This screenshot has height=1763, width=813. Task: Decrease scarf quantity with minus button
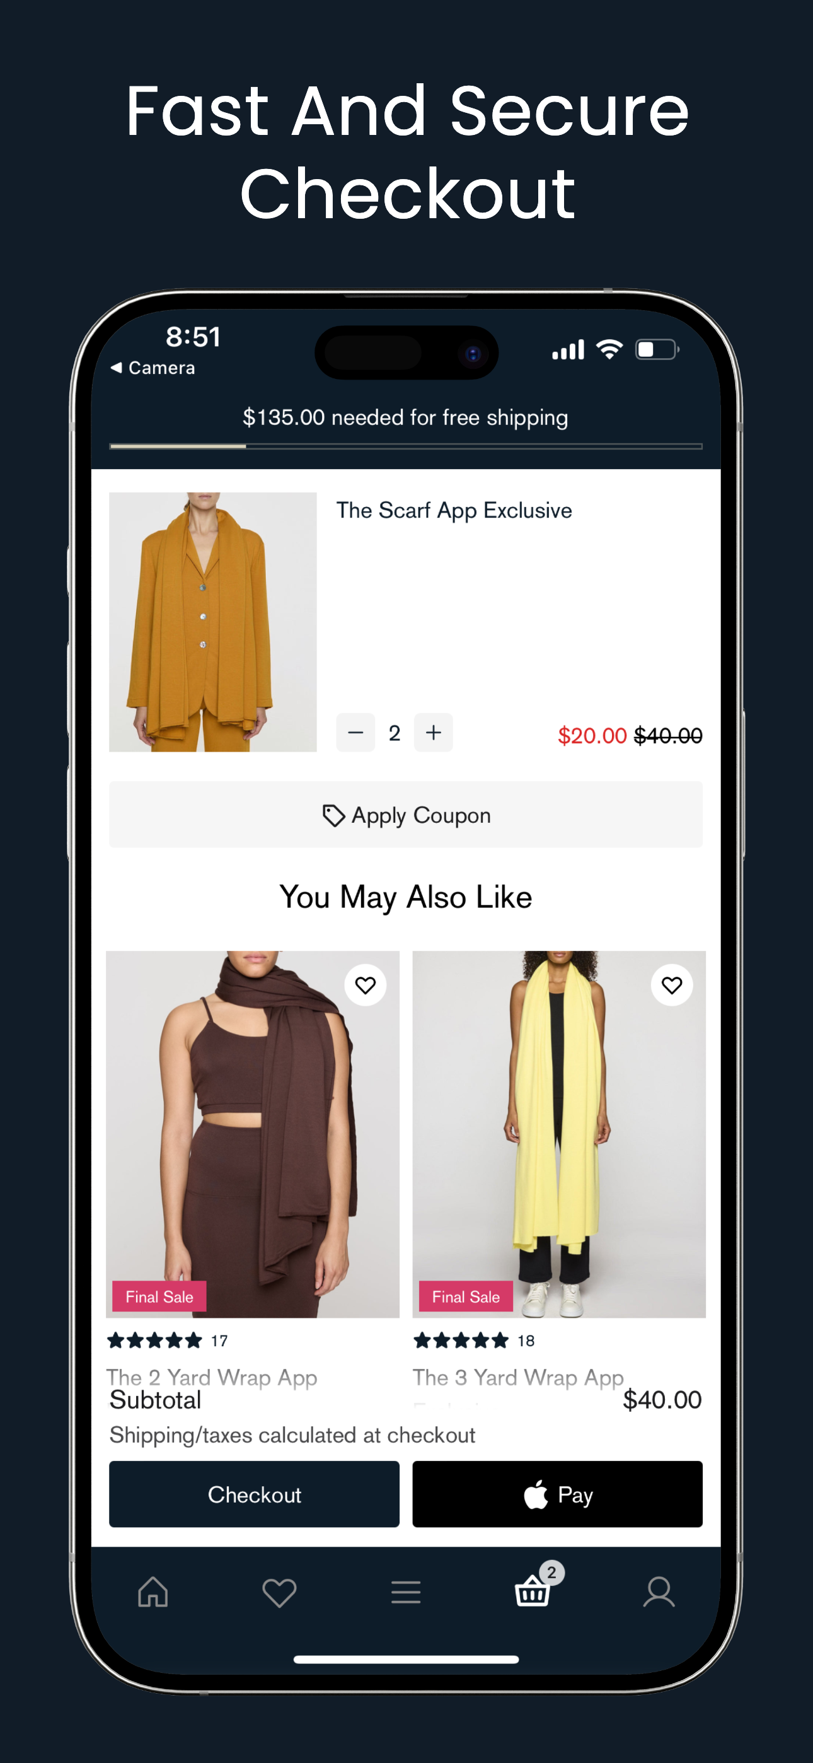[x=355, y=732]
